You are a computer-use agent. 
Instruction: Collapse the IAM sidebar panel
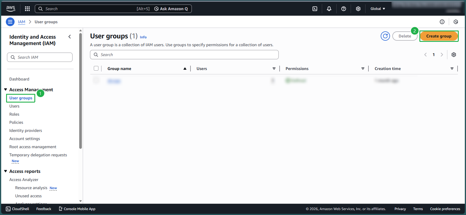pyautogui.click(x=70, y=37)
